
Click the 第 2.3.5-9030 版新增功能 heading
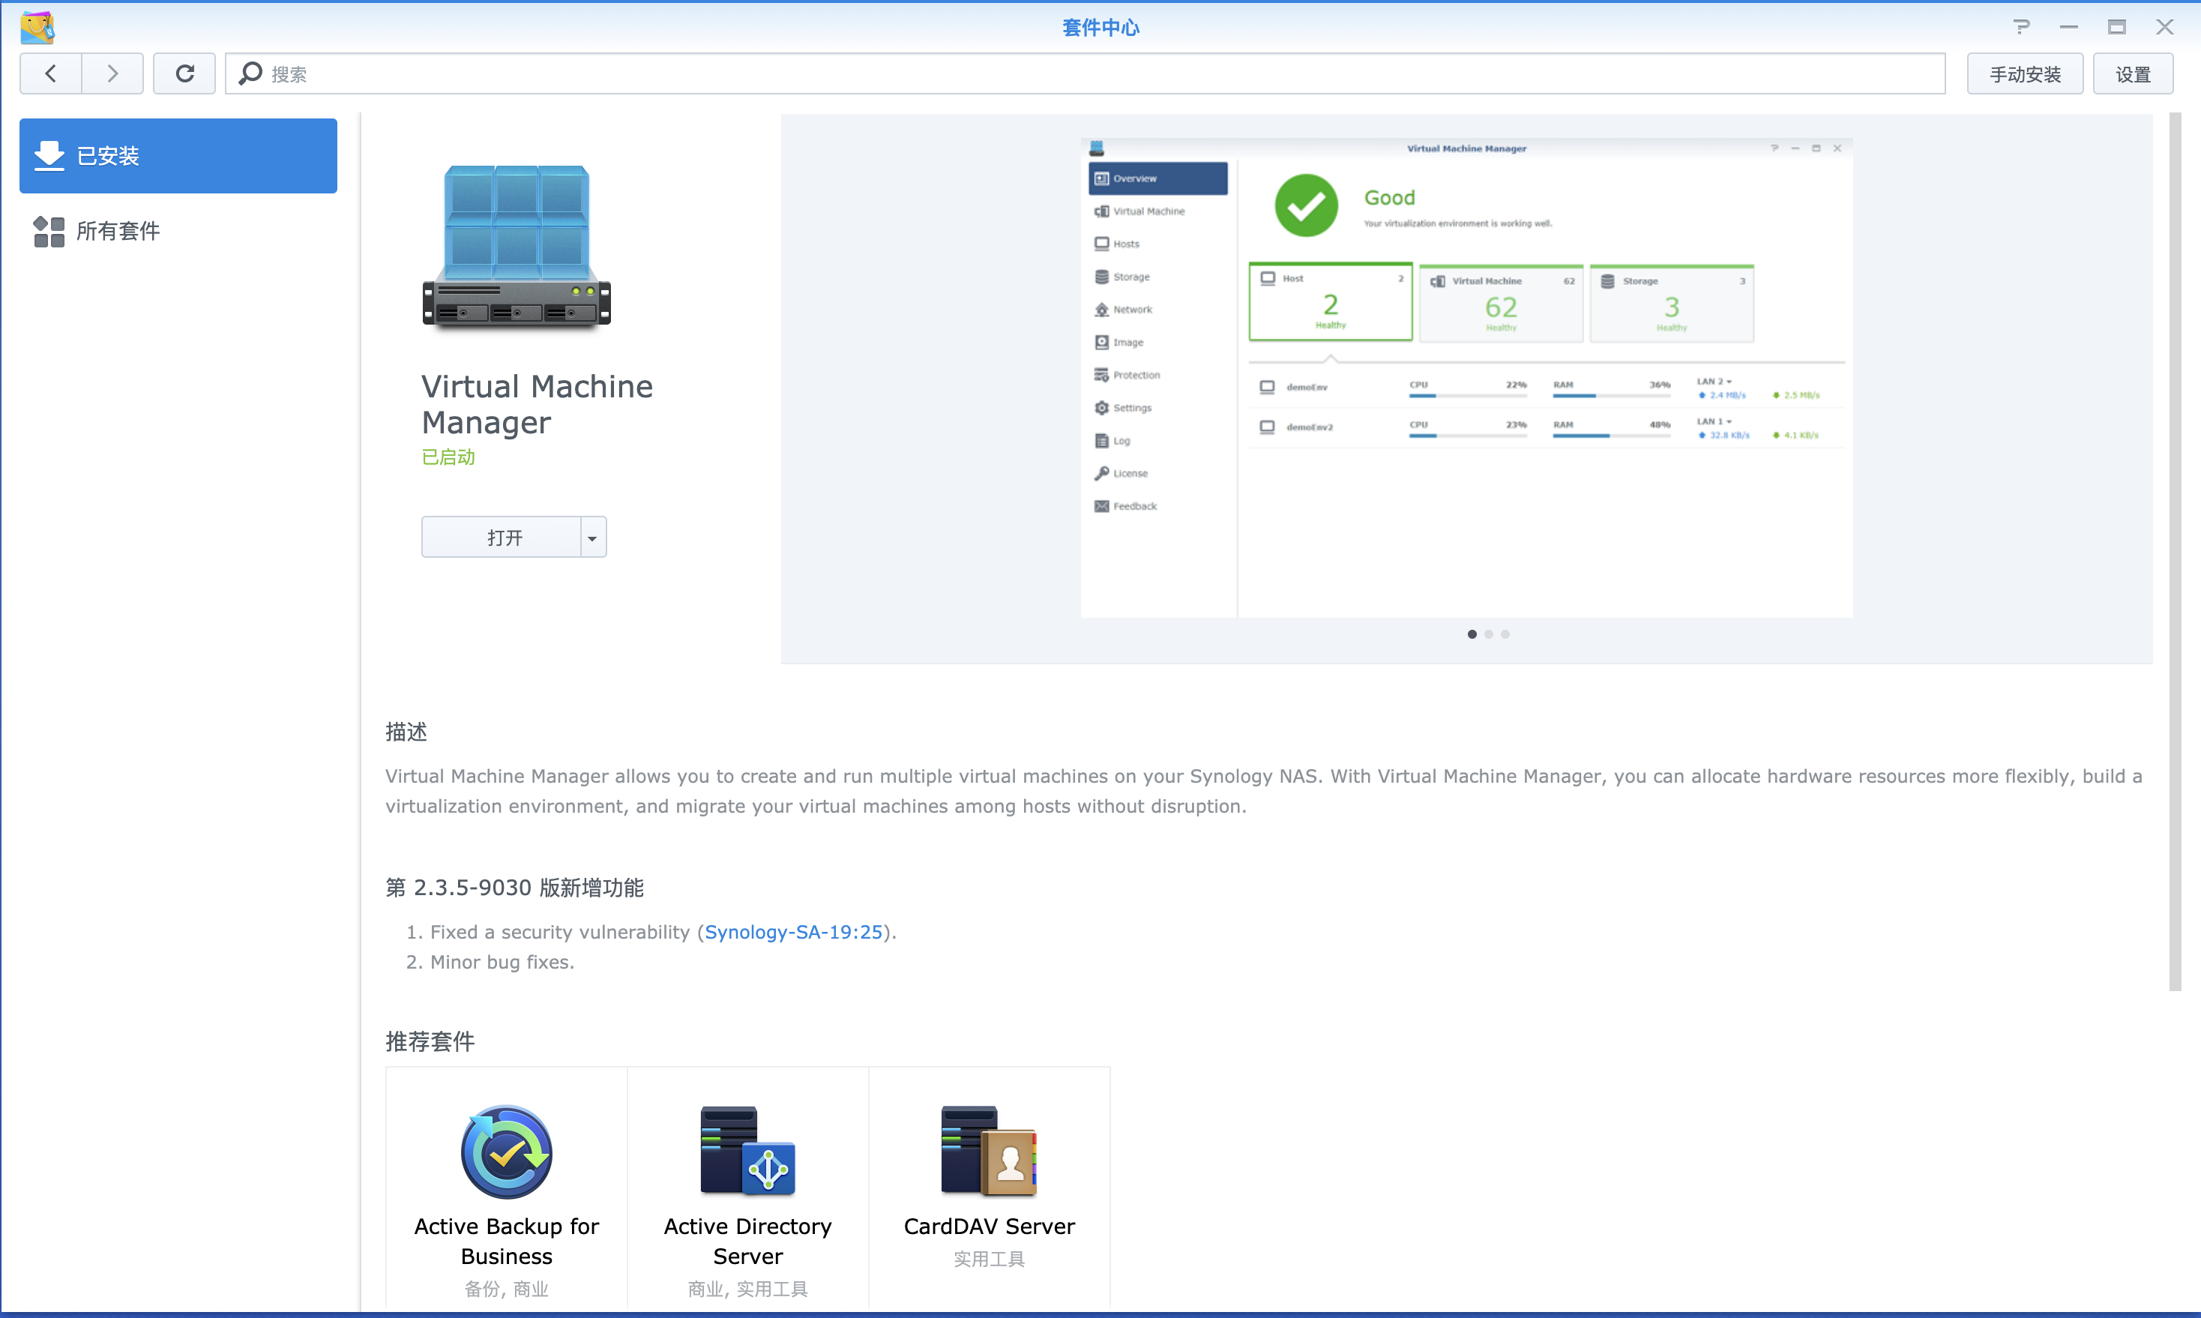click(x=515, y=887)
